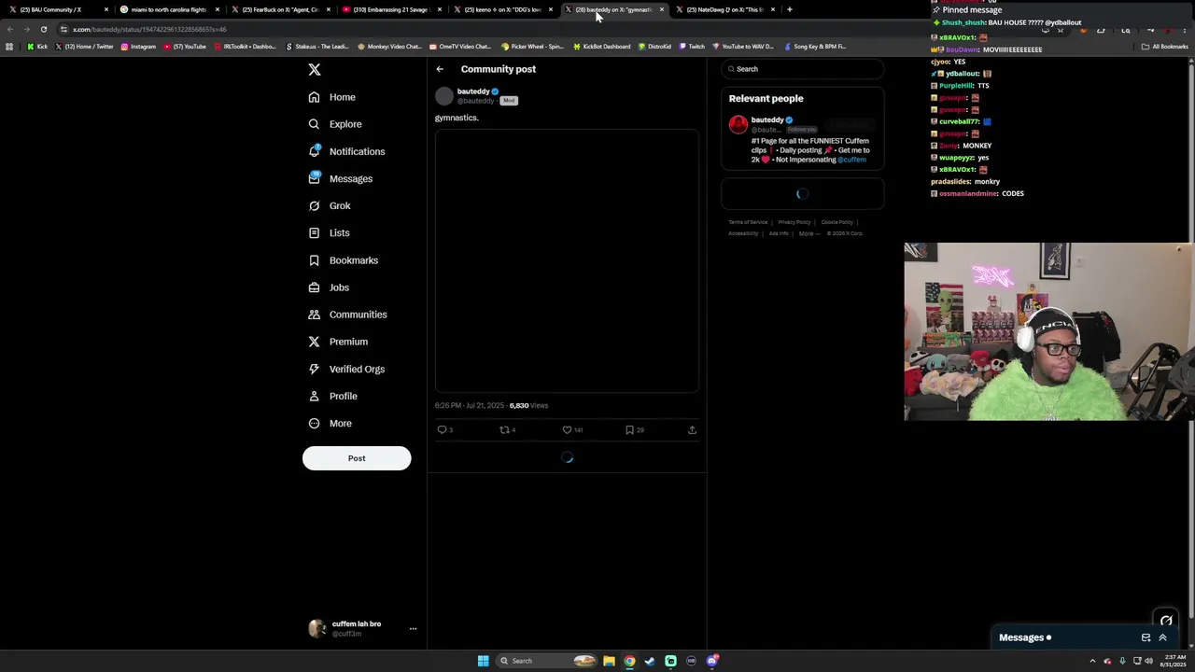
Task: Click the X search input field
Action: [803, 69]
